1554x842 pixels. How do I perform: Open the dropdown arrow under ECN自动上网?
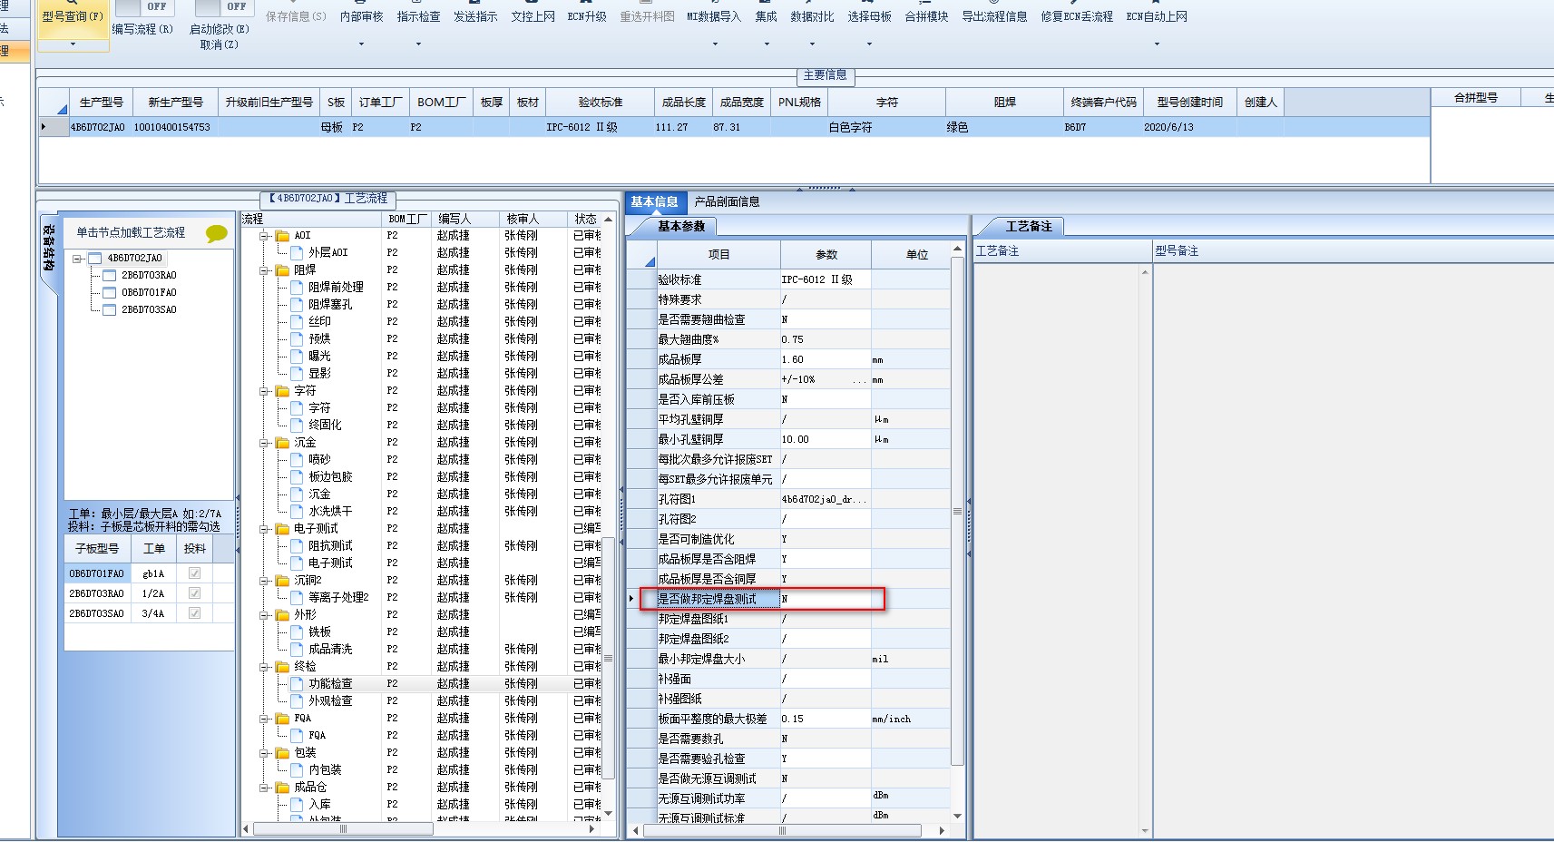[1157, 44]
